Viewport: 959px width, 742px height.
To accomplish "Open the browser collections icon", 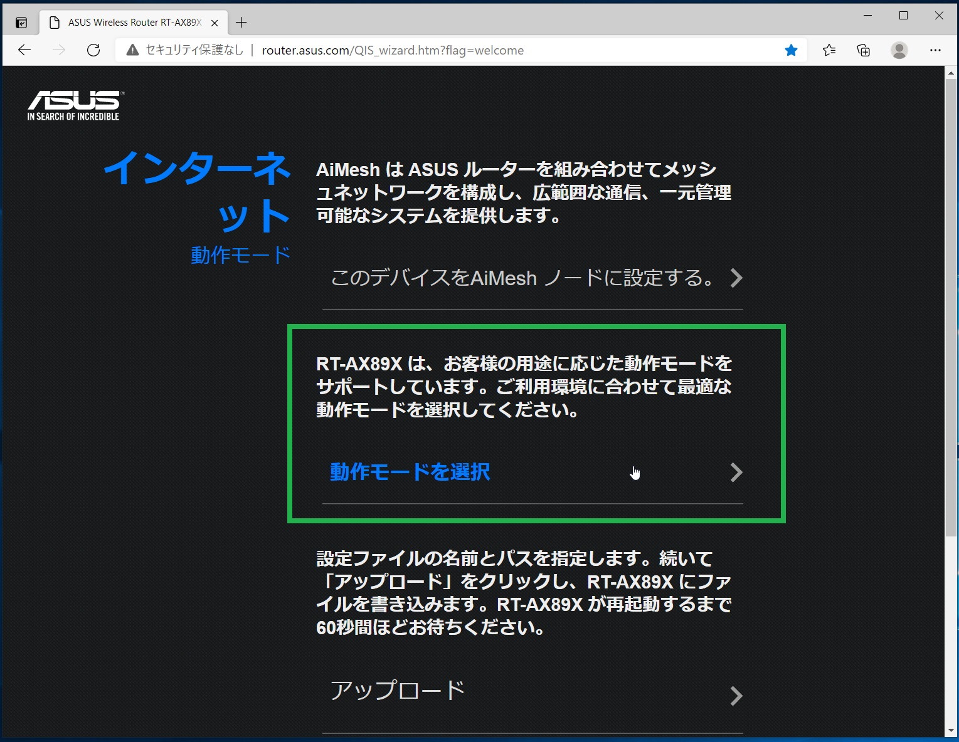I will pyautogui.click(x=864, y=50).
